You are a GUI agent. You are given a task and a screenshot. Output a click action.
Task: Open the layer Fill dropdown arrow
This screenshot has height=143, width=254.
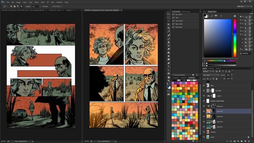click(232, 79)
